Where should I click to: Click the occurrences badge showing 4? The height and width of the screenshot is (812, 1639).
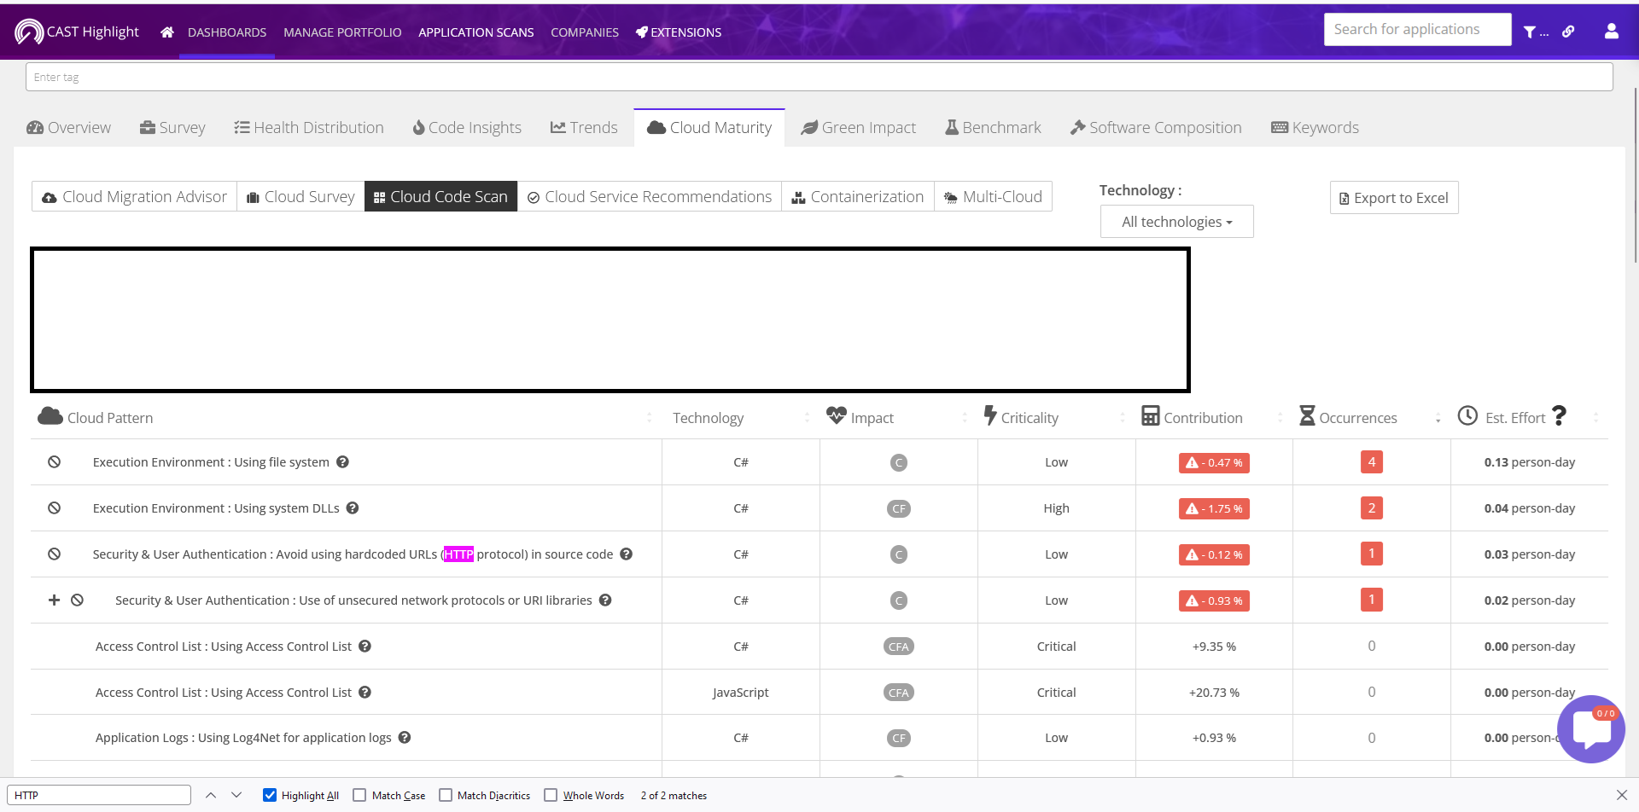tap(1372, 462)
